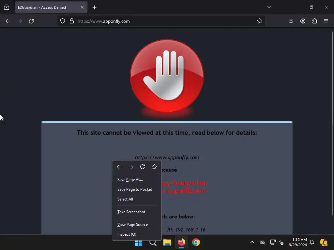Open network status tray icon

(273, 242)
